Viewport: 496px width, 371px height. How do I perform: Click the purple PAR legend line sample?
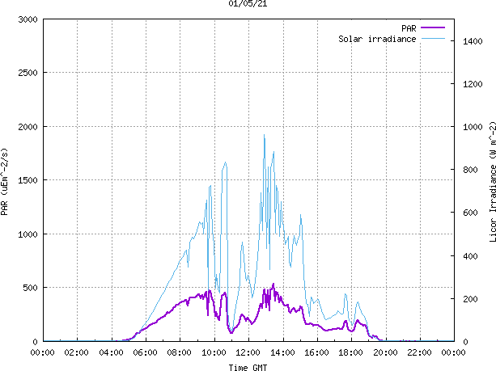[x=433, y=27]
